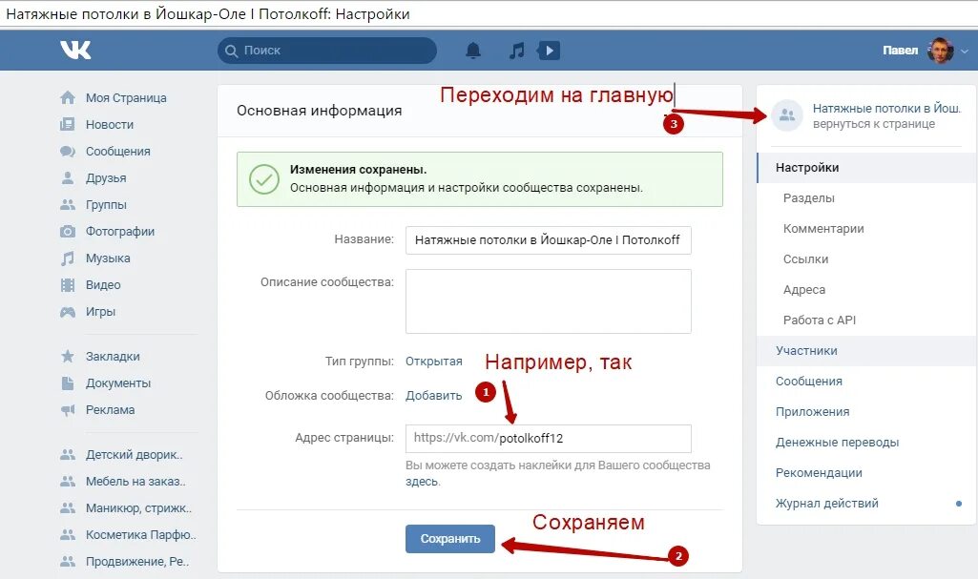Click the video play icon in header
Viewport: 978px width, 579px height.
549,51
